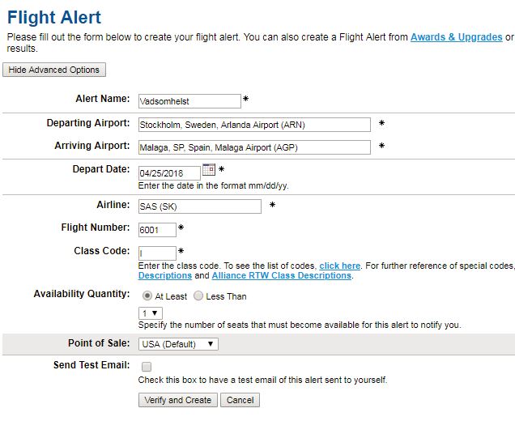Open the availability quantity dropdown
This screenshot has width=515, height=421.
151,313
